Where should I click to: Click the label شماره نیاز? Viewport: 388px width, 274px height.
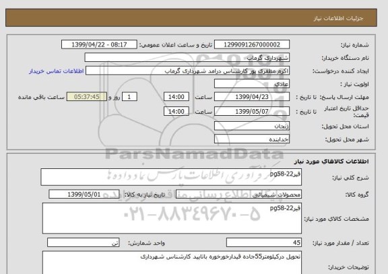[x=355, y=45]
